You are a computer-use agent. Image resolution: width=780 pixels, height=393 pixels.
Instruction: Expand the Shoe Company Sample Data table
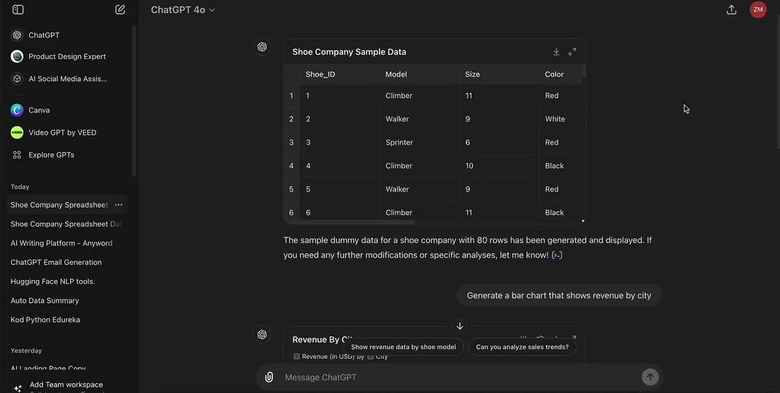click(573, 52)
